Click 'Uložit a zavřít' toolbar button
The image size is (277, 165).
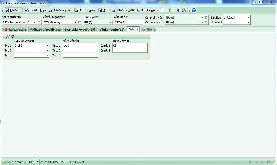point(60,10)
